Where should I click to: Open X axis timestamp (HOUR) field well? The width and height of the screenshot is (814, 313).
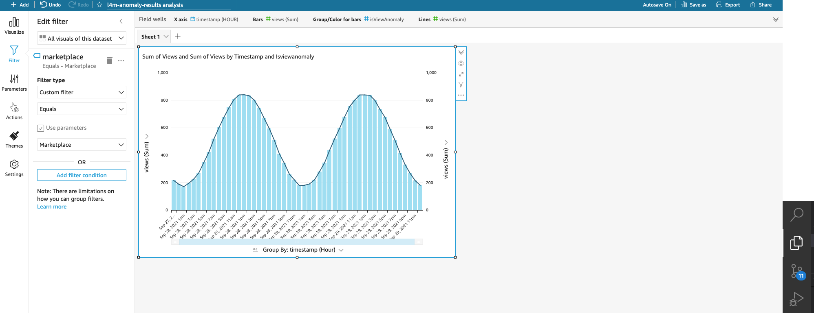214,19
